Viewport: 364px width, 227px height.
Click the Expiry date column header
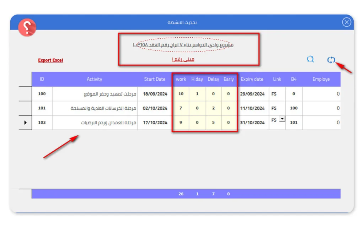click(x=252, y=79)
